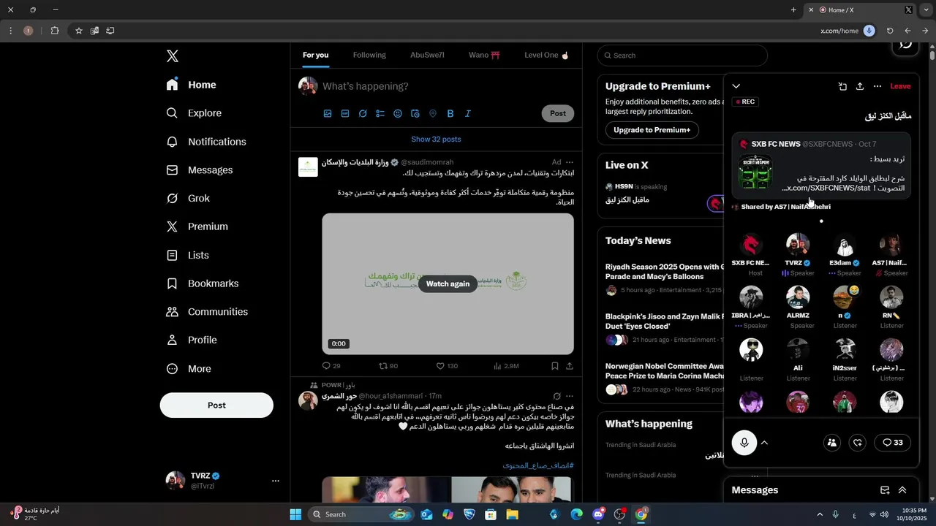Screen dimensions: 936x526
Task: Click Upgrade to Premium+ button
Action: click(652, 130)
